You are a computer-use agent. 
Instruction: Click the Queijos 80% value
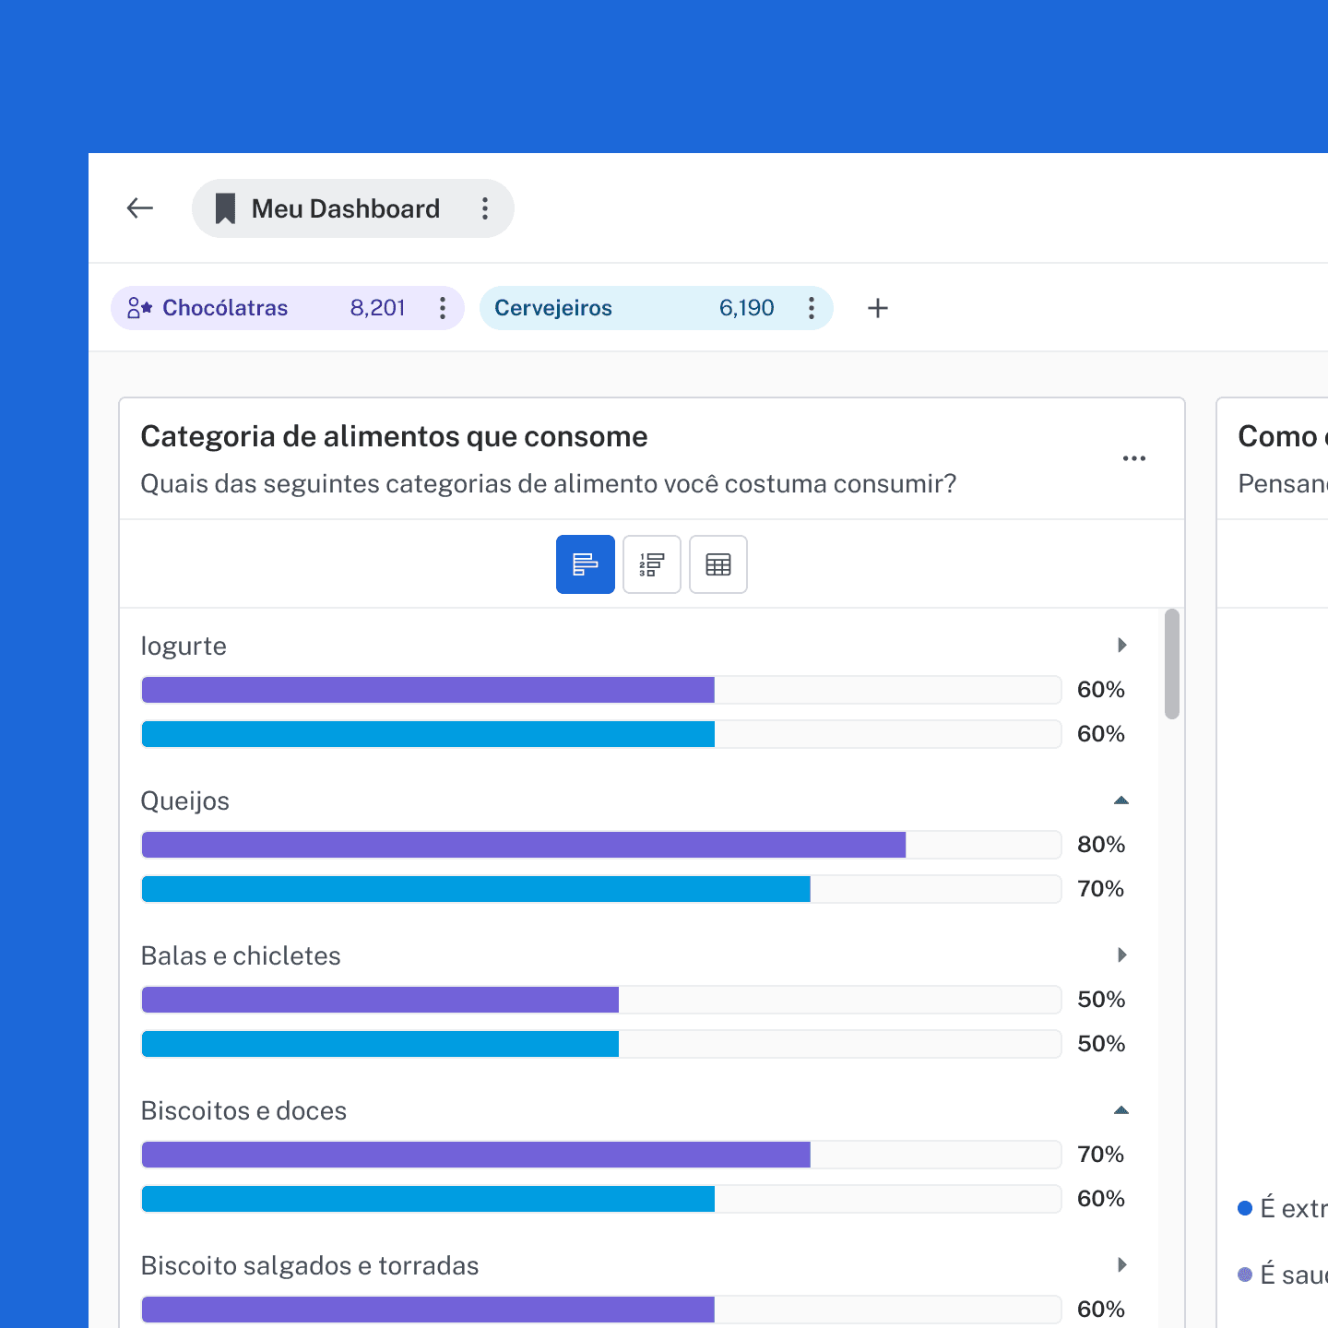point(1101,845)
